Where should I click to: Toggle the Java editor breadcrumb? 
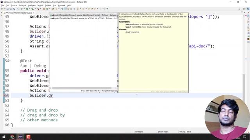62,9
